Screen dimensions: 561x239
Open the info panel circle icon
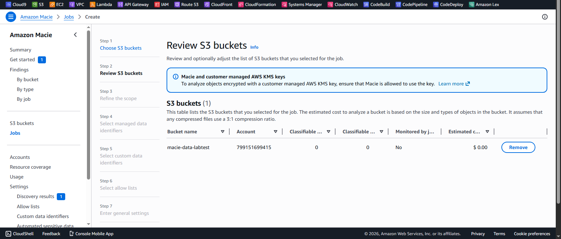(x=545, y=17)
